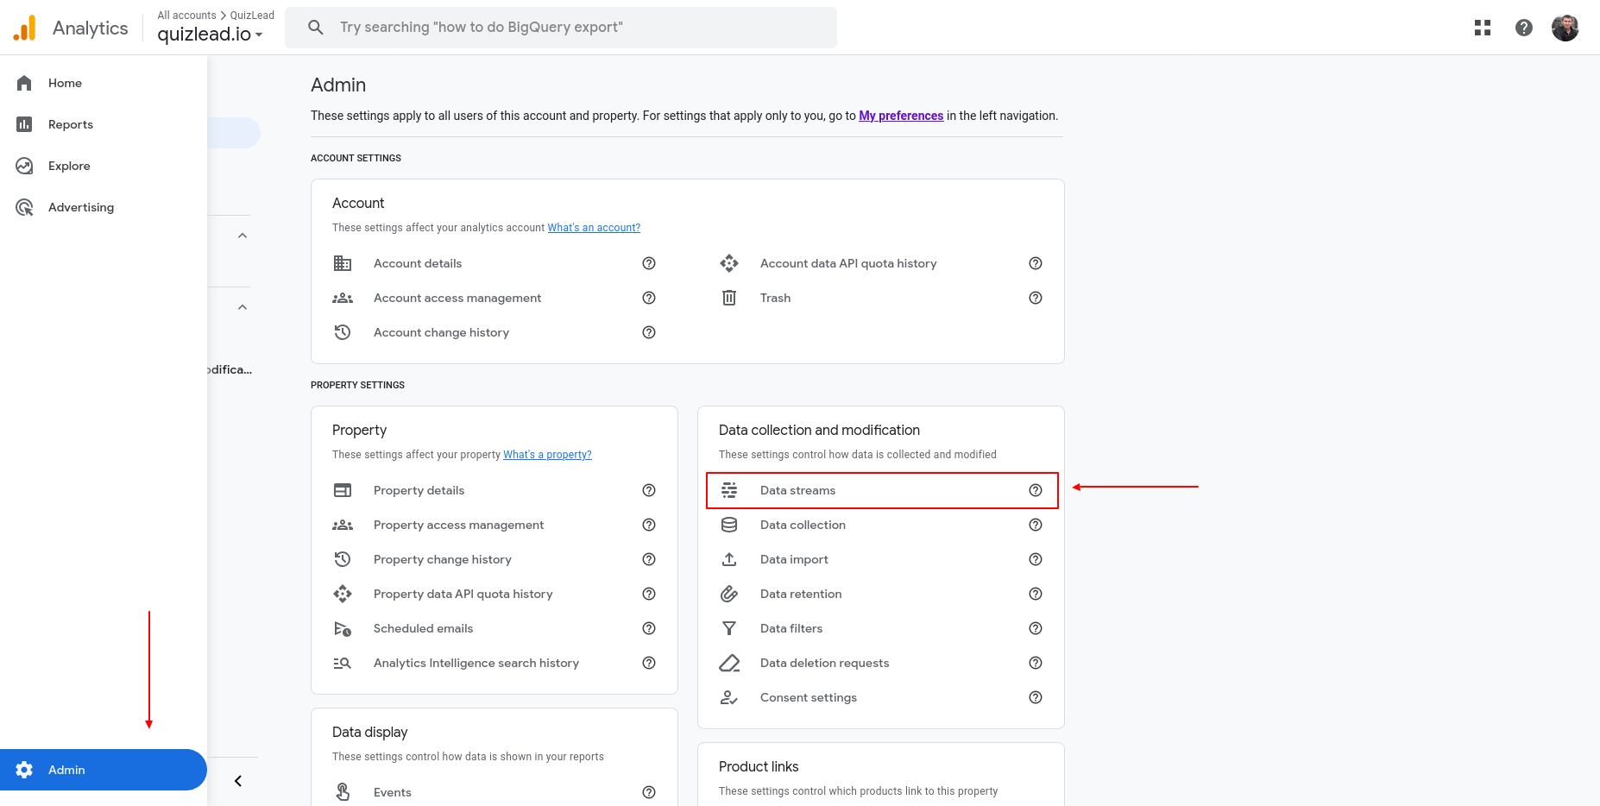
Task: Click the Advertising target icon
Action: coord(24,207)
